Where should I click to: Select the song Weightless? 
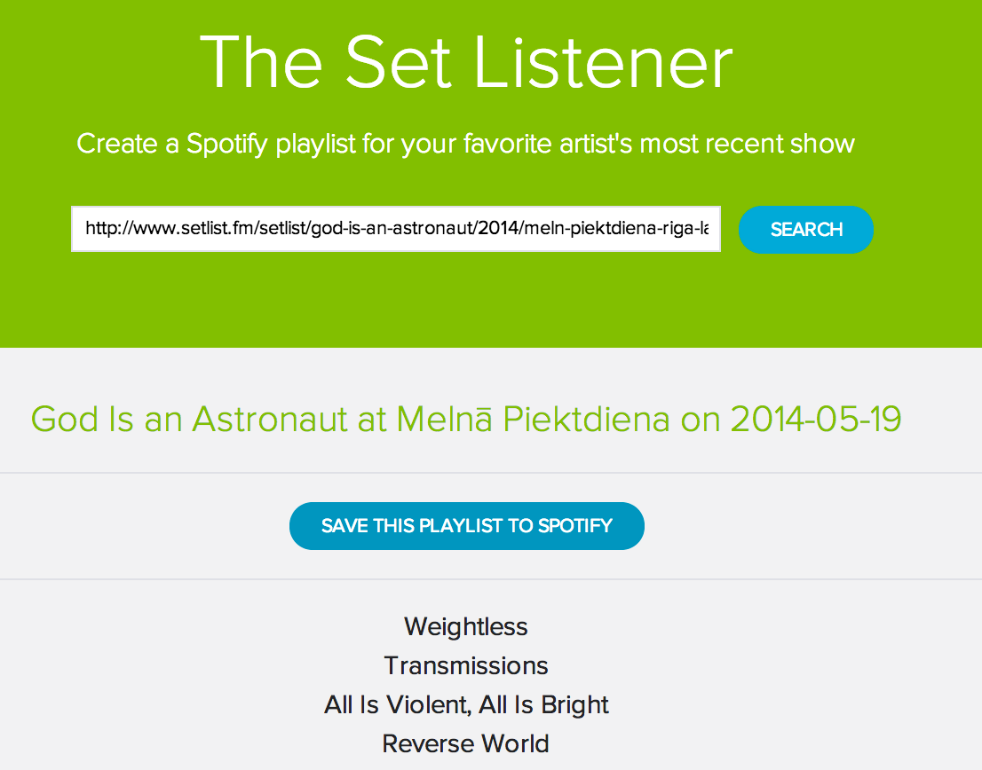pos(466,627)
